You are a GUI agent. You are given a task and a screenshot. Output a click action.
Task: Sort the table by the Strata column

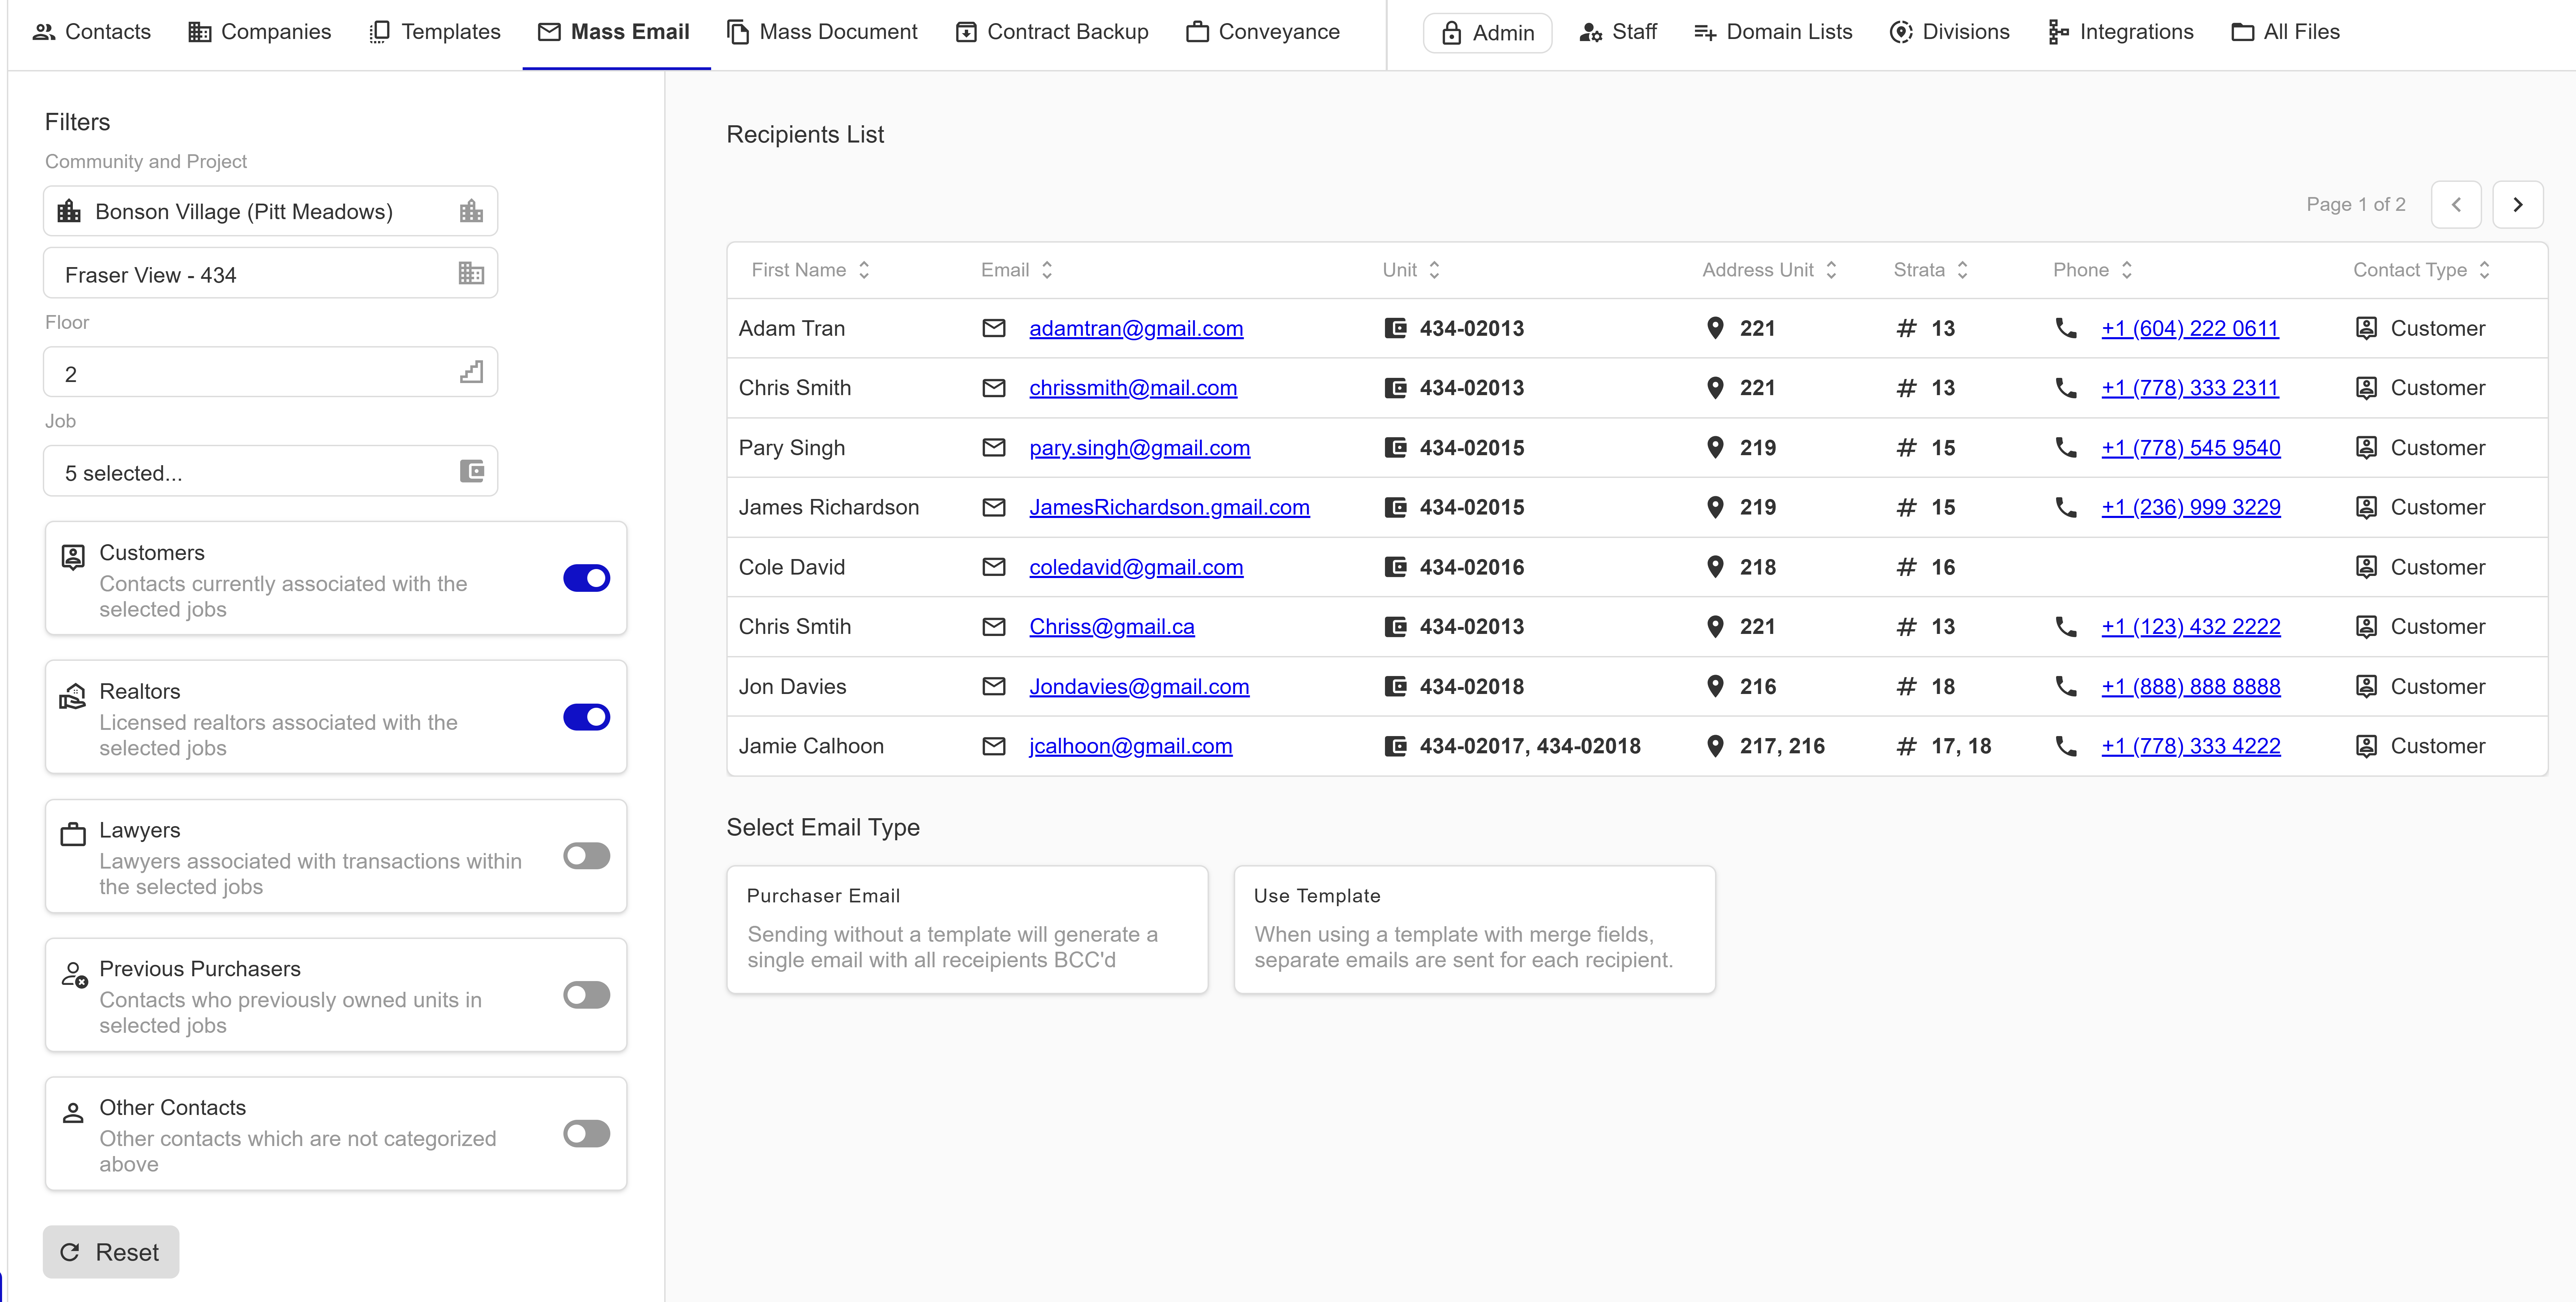(x=1930, y=270)
